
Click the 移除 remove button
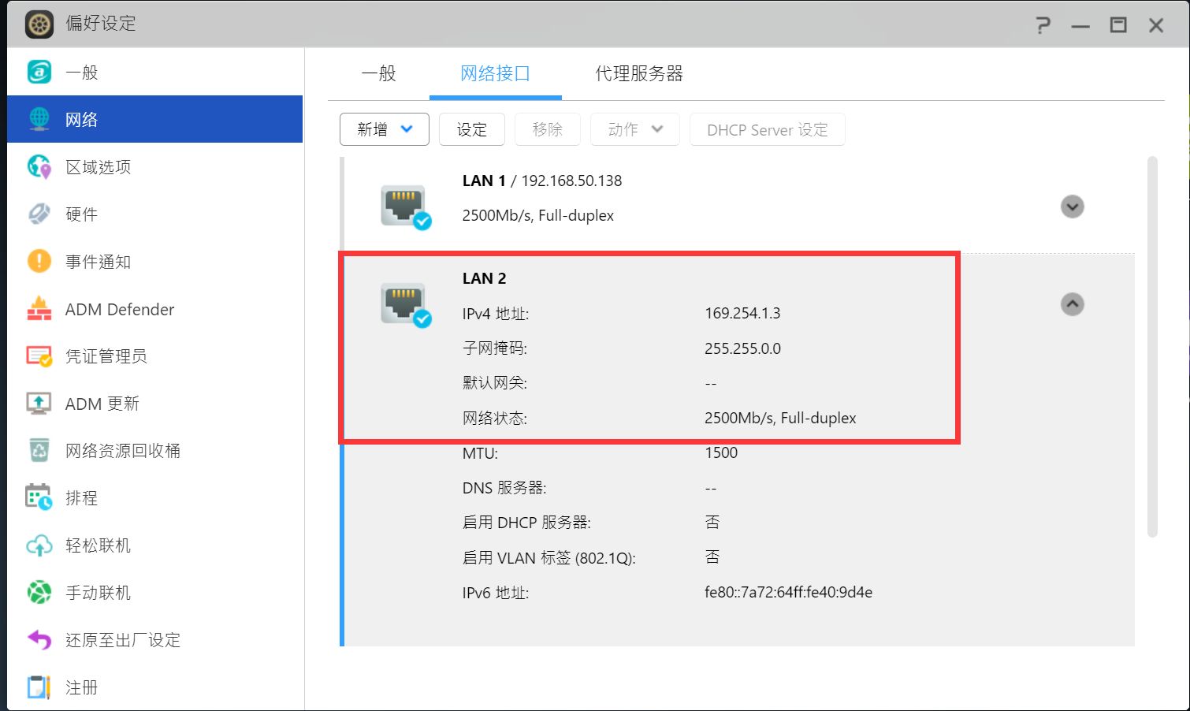coord(548,129)
